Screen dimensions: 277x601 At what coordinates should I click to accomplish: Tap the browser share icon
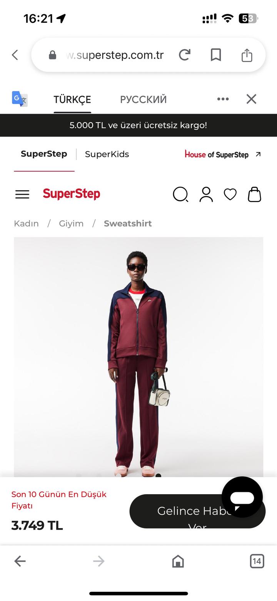tap(247, 55)
